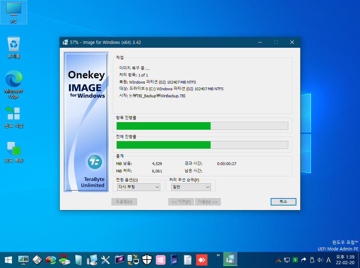Open the red FS drive taskbar icon
The width and height of the screenshot is (360, 268).
(65, 260)
